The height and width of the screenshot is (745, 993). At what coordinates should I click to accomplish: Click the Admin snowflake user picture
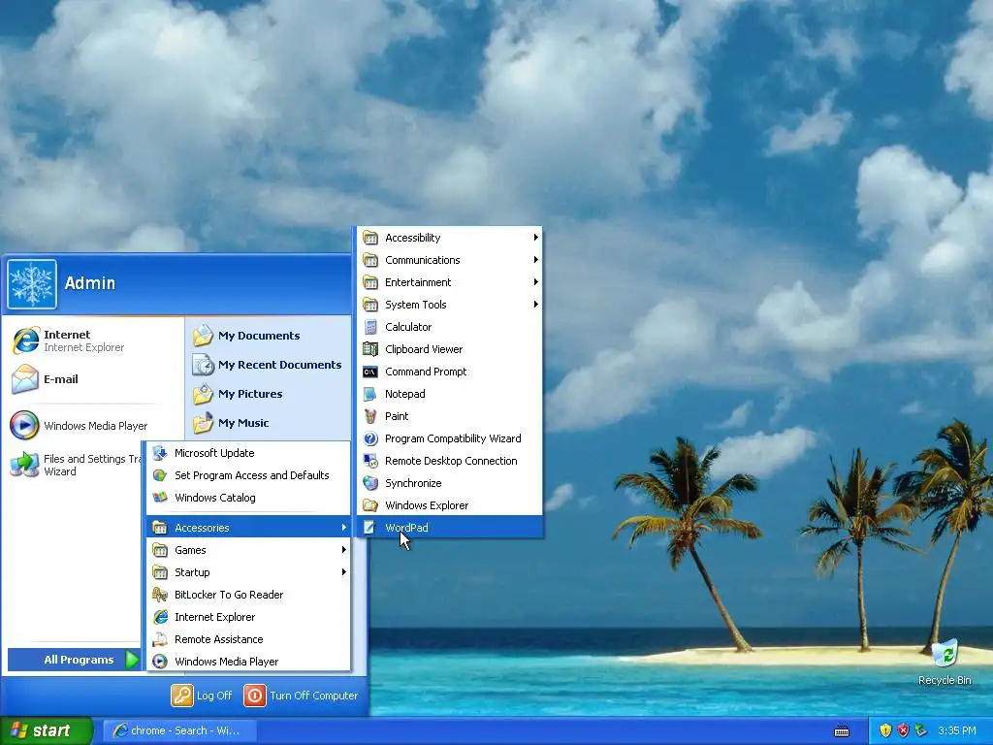(32, 284)
